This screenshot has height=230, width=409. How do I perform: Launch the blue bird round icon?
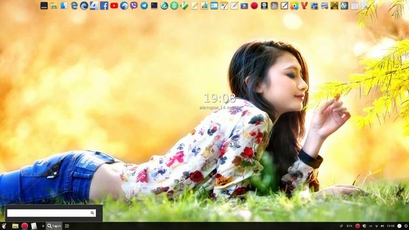124,6
